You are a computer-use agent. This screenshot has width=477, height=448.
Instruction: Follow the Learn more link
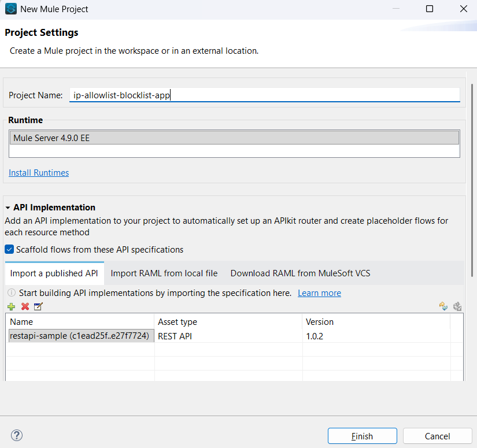click(x=319, y=293)
